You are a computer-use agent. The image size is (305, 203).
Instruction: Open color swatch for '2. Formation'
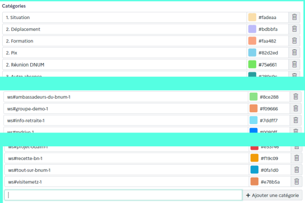(x=252, y=41)
